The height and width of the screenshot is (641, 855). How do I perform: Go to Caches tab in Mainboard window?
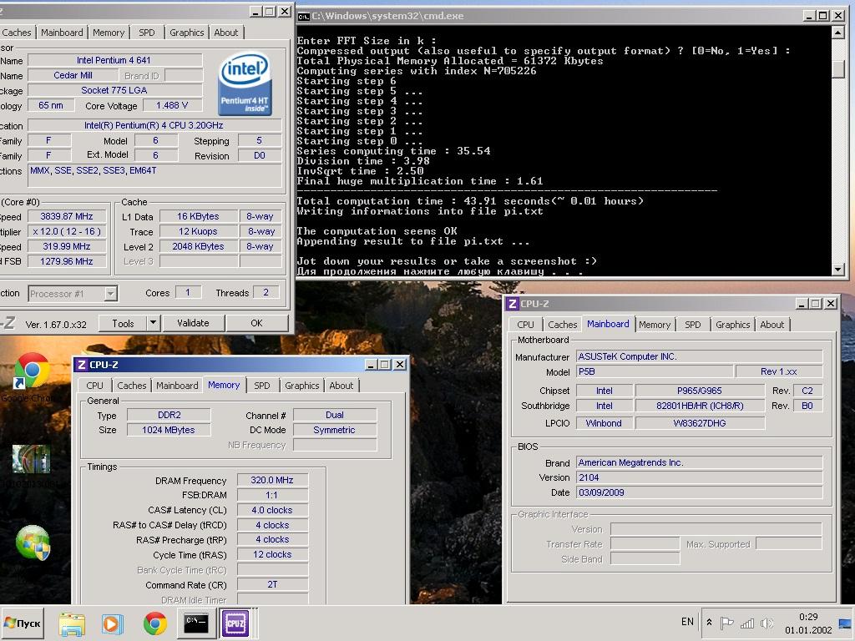[562, 325]
